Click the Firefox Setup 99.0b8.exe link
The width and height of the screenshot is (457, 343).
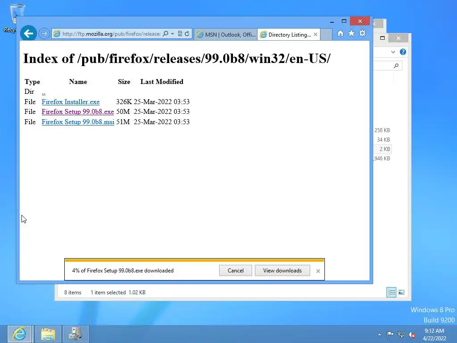coord(78,112)
